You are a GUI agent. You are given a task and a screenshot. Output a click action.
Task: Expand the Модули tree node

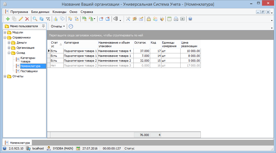point(5,33)
